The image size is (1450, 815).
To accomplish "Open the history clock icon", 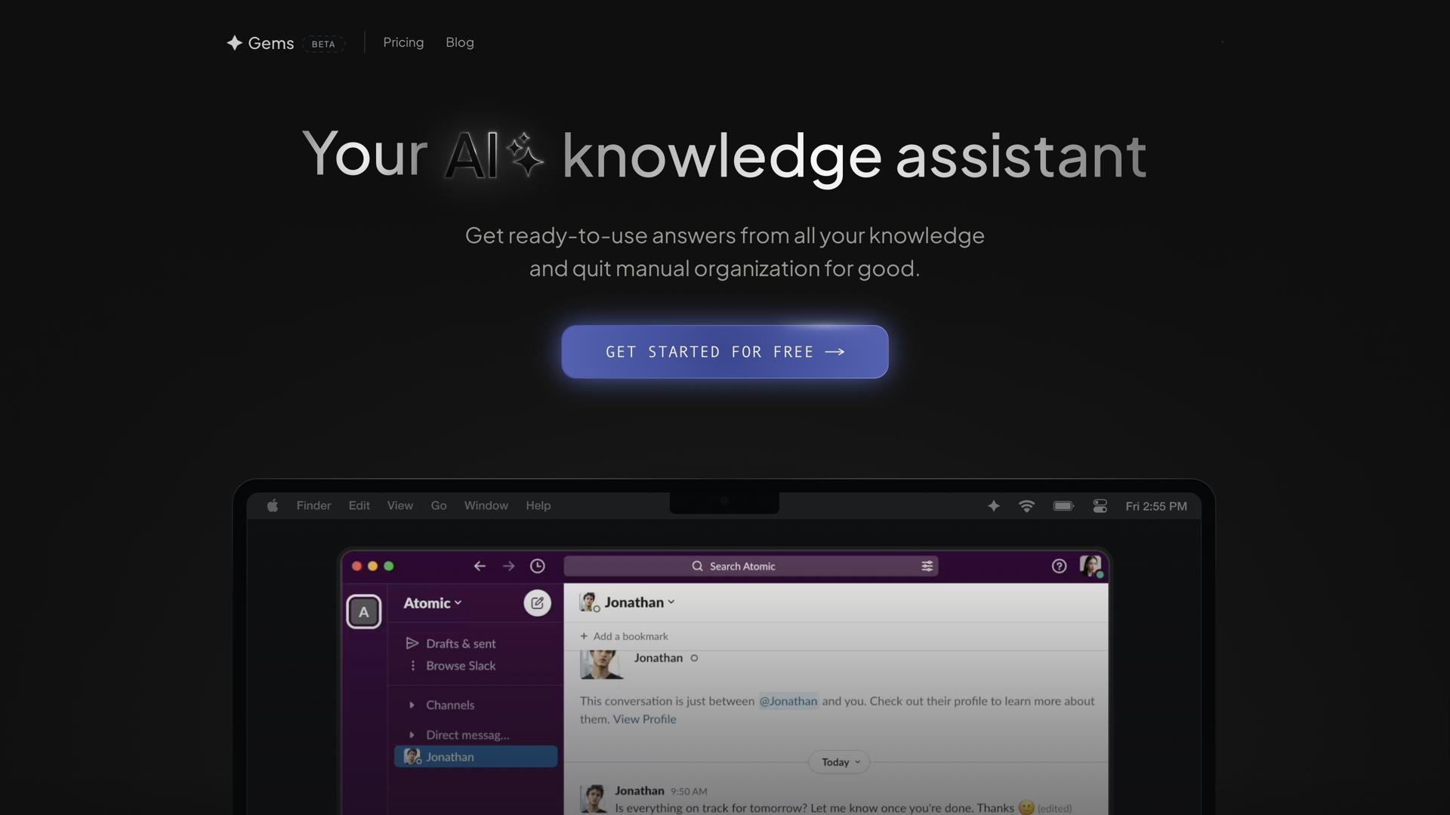I will tap(538, 566).
